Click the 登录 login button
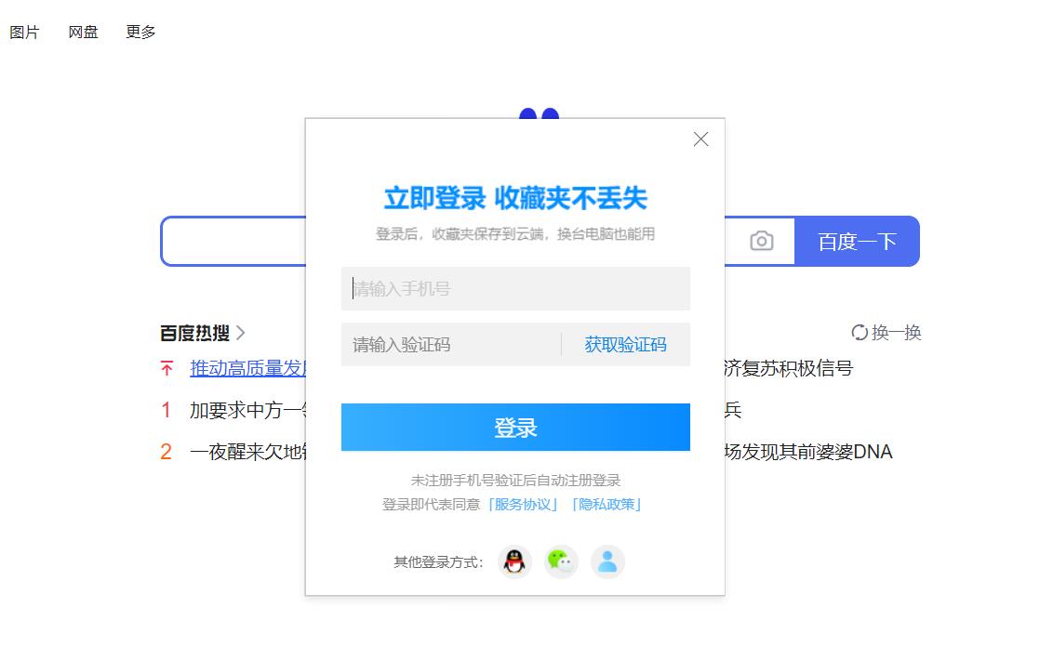 pos(515,427)
